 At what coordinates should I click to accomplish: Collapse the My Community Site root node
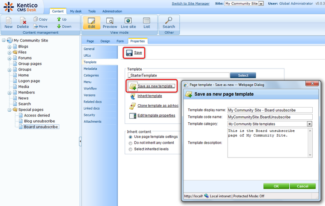[x=4, y=40]
